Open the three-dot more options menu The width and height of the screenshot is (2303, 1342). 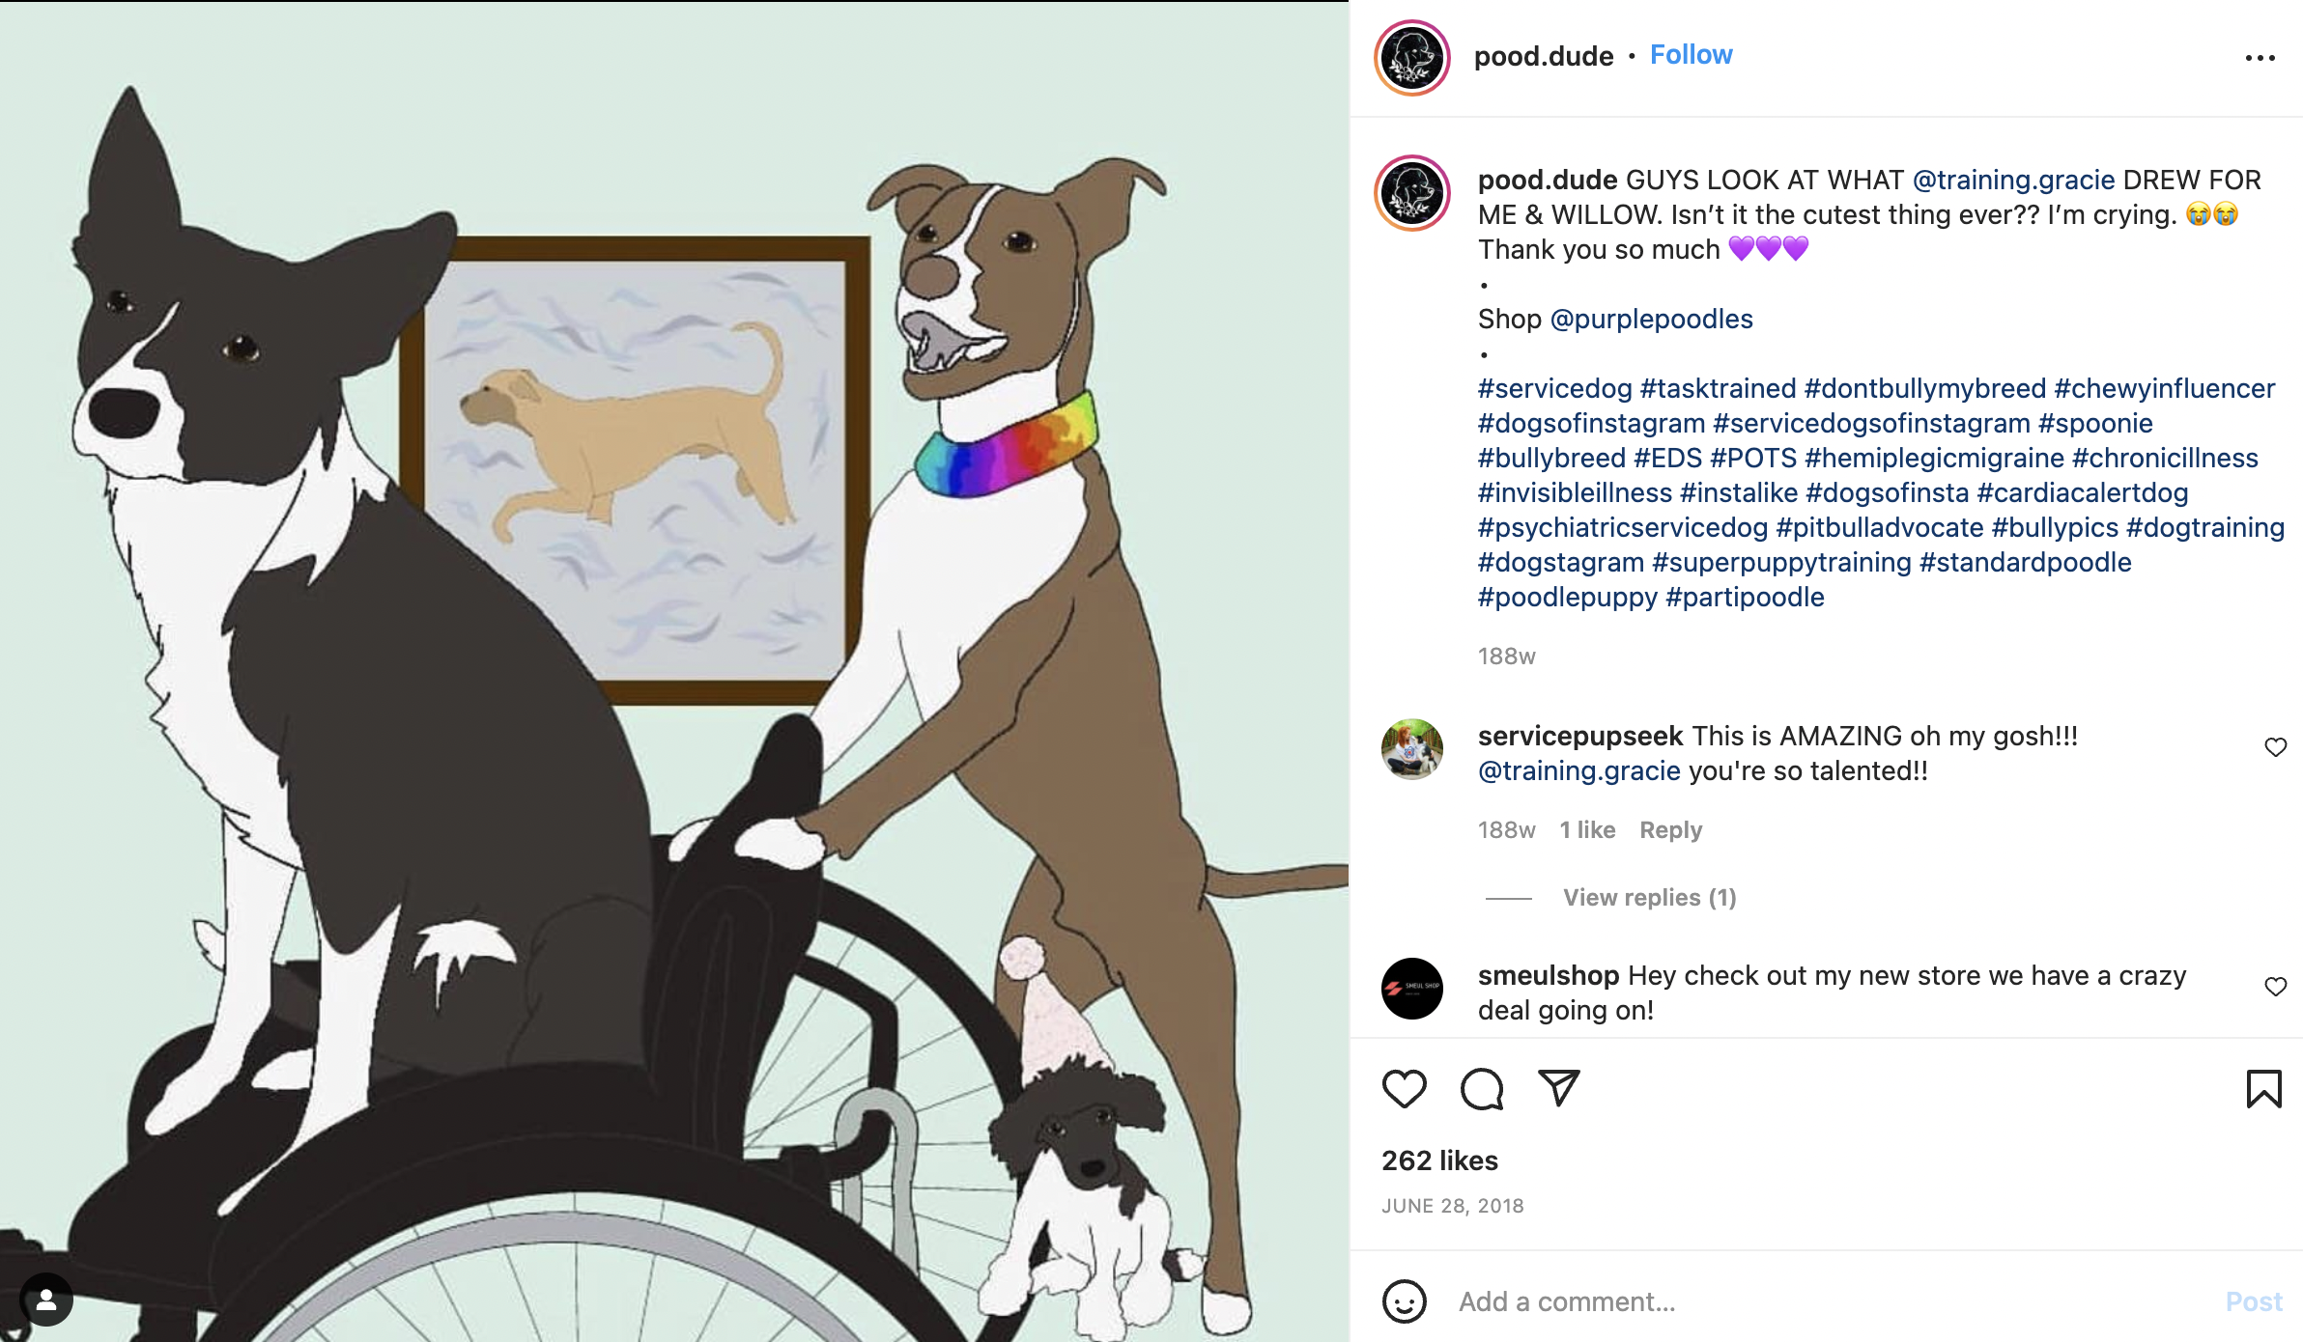tap(2260, 58)
